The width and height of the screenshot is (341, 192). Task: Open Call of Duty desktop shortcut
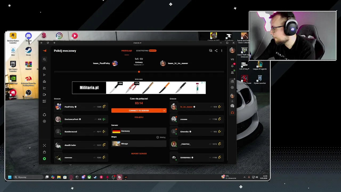pyautogui.click(x=244, y=66)
